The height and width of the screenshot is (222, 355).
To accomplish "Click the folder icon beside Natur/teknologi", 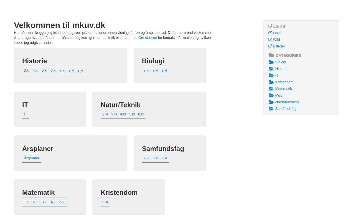I will (271, 102).
